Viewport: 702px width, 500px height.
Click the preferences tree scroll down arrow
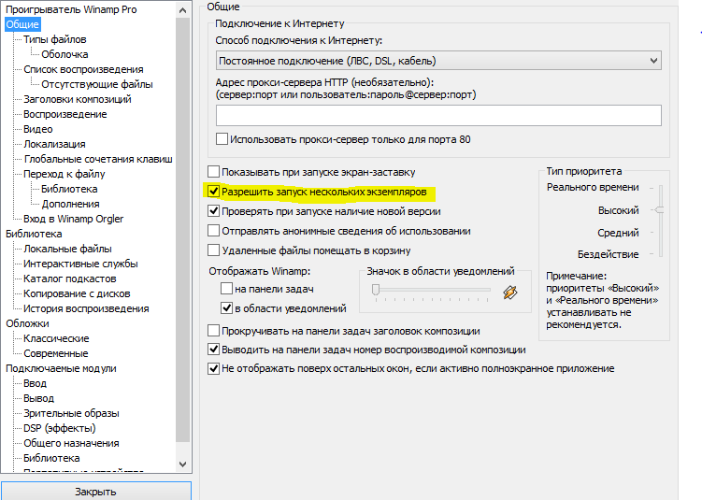coord(182,464)
